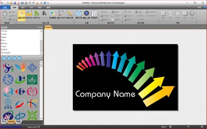Image resolution: width=207 pixels, height=129 pixels.
Task: Click the undo arrow in the toolbar
Action: click(x=30, y=3)
